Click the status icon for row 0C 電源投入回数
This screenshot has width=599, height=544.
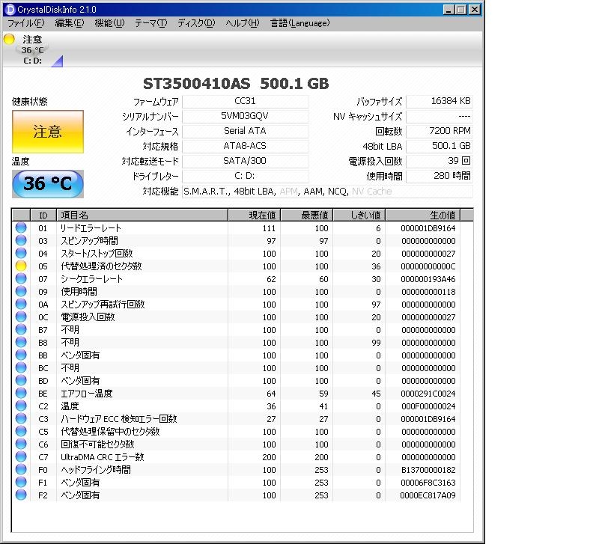(21, 317)
